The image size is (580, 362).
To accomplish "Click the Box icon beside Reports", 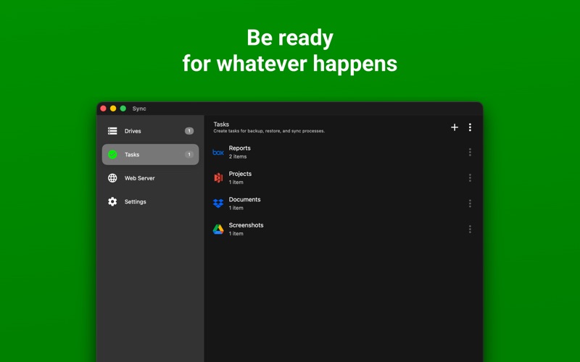I will 218,152.
